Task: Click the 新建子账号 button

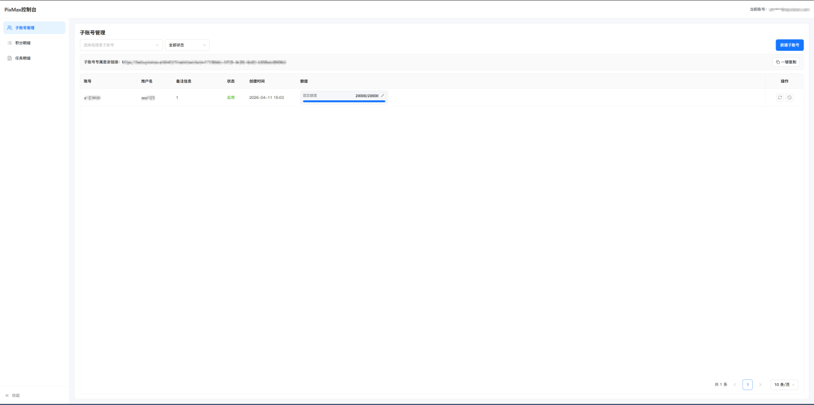Action: click(x=790, y=45)
